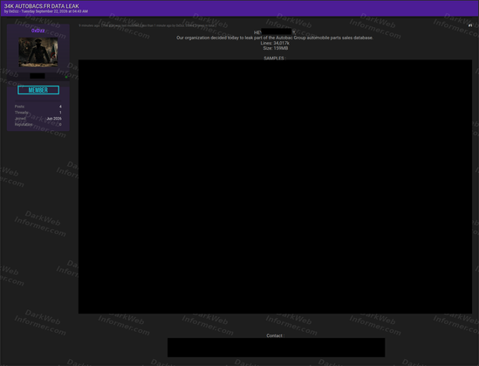The width and height of the screenshot is (479, 366).
Task: Select the post edit timestamp line
Action: (x=147, y=25)
